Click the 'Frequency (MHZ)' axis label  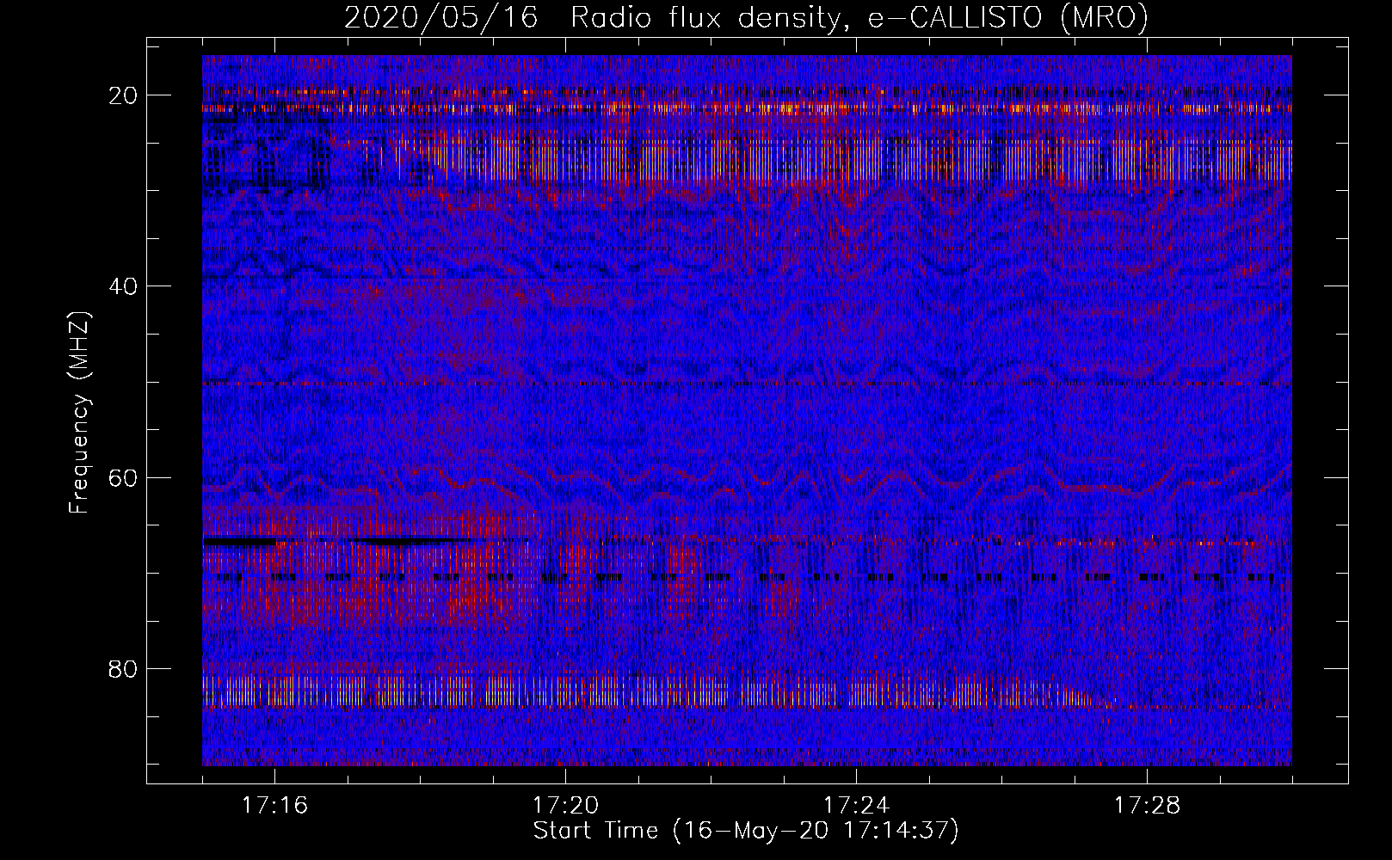coord(79,413)
